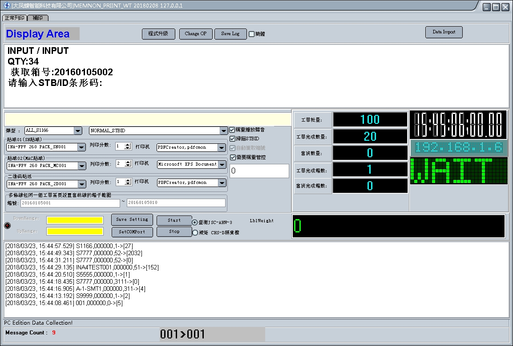Click the yellow UpRange field
This screenshot has width=513, height=346.
point(75,232)
